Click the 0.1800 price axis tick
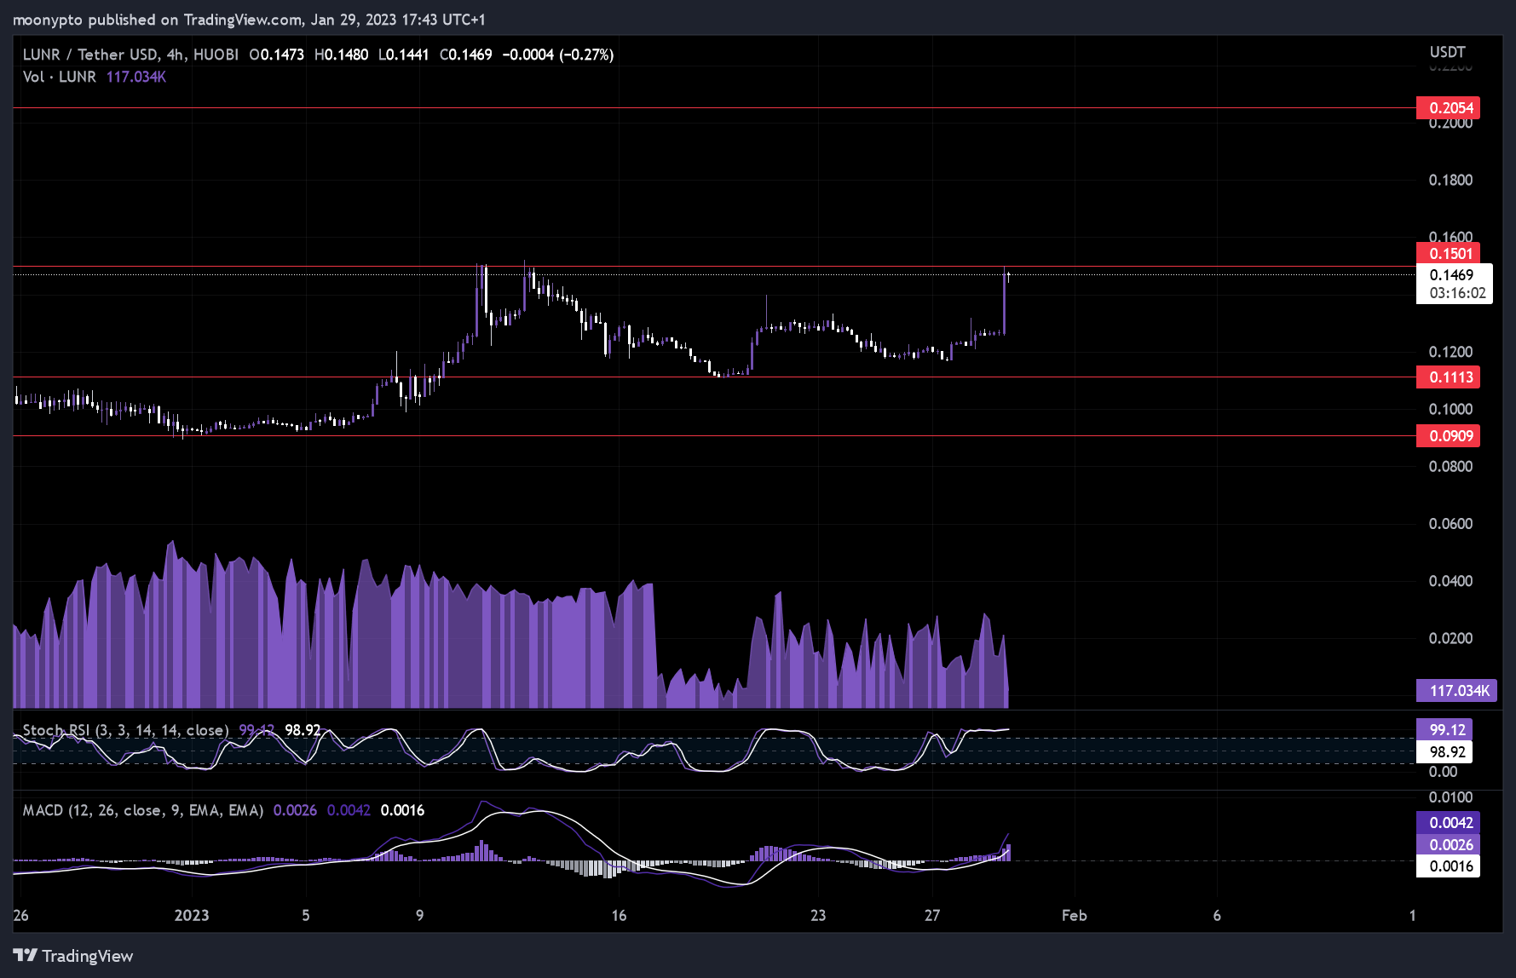The height and width of the screenshot is (978, 1516). click(x=1450, y=180)
